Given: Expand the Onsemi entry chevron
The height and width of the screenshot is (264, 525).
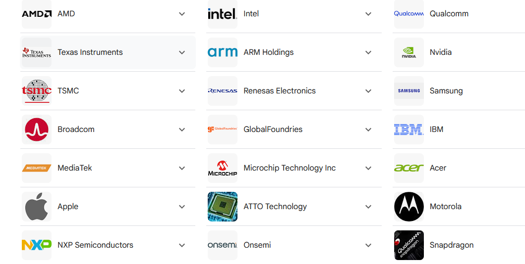Looking at the screenshot, I should pyautogui.click(x=368, y=245).
